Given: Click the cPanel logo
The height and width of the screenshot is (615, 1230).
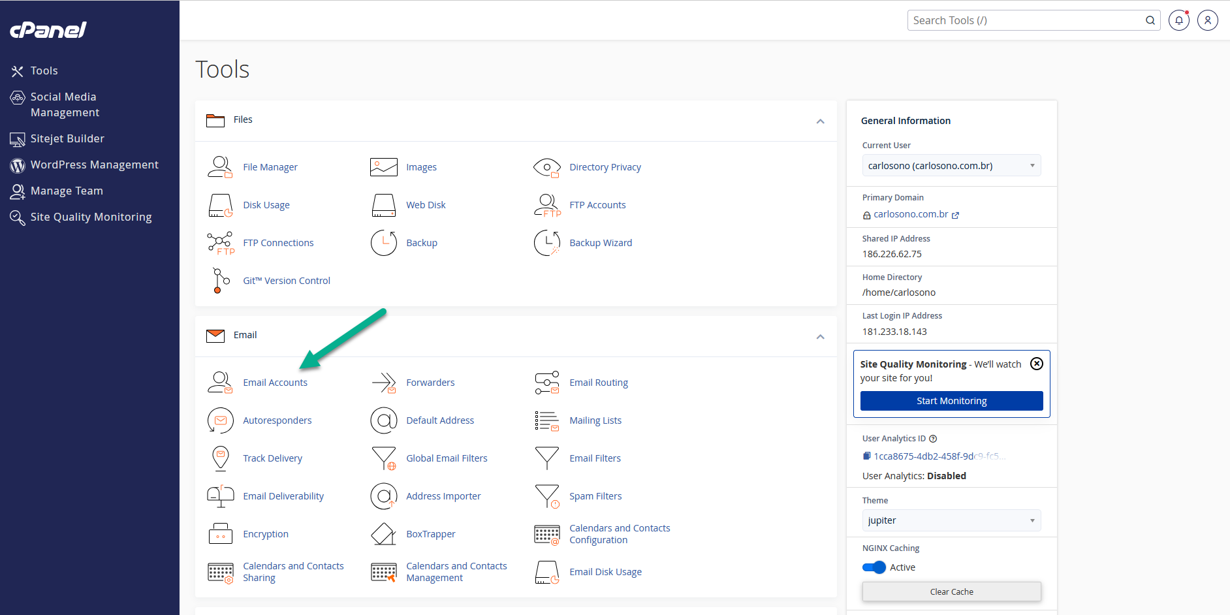Looking at the screenshot, I should [48, 29].
